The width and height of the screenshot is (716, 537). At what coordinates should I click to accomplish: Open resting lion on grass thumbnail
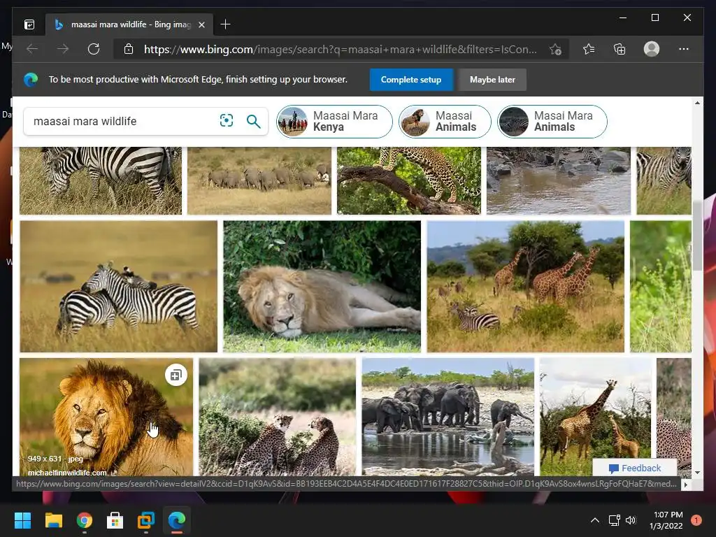pos(322,286)
